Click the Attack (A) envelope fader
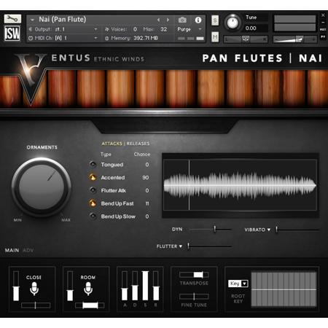 coord(125,286)
